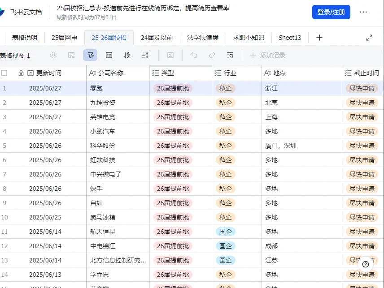Select the 北方信息控制研究 company cell
This screenshot has width=384, height=288.
point(118,260)
